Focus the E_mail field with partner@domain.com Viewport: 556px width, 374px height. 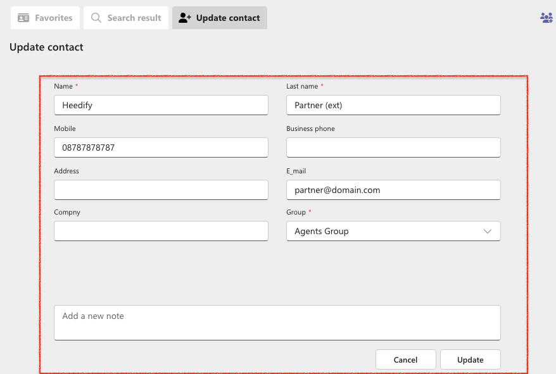tap(393, 190)
